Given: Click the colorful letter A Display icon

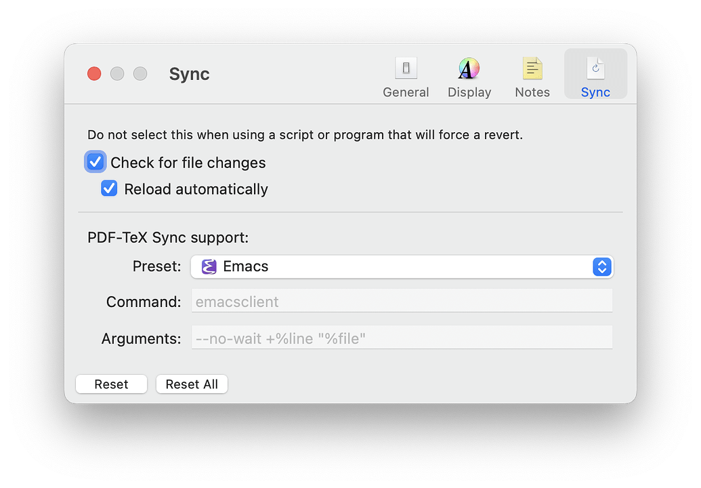Looking at the screenshot, I should [x=469, y=69].
